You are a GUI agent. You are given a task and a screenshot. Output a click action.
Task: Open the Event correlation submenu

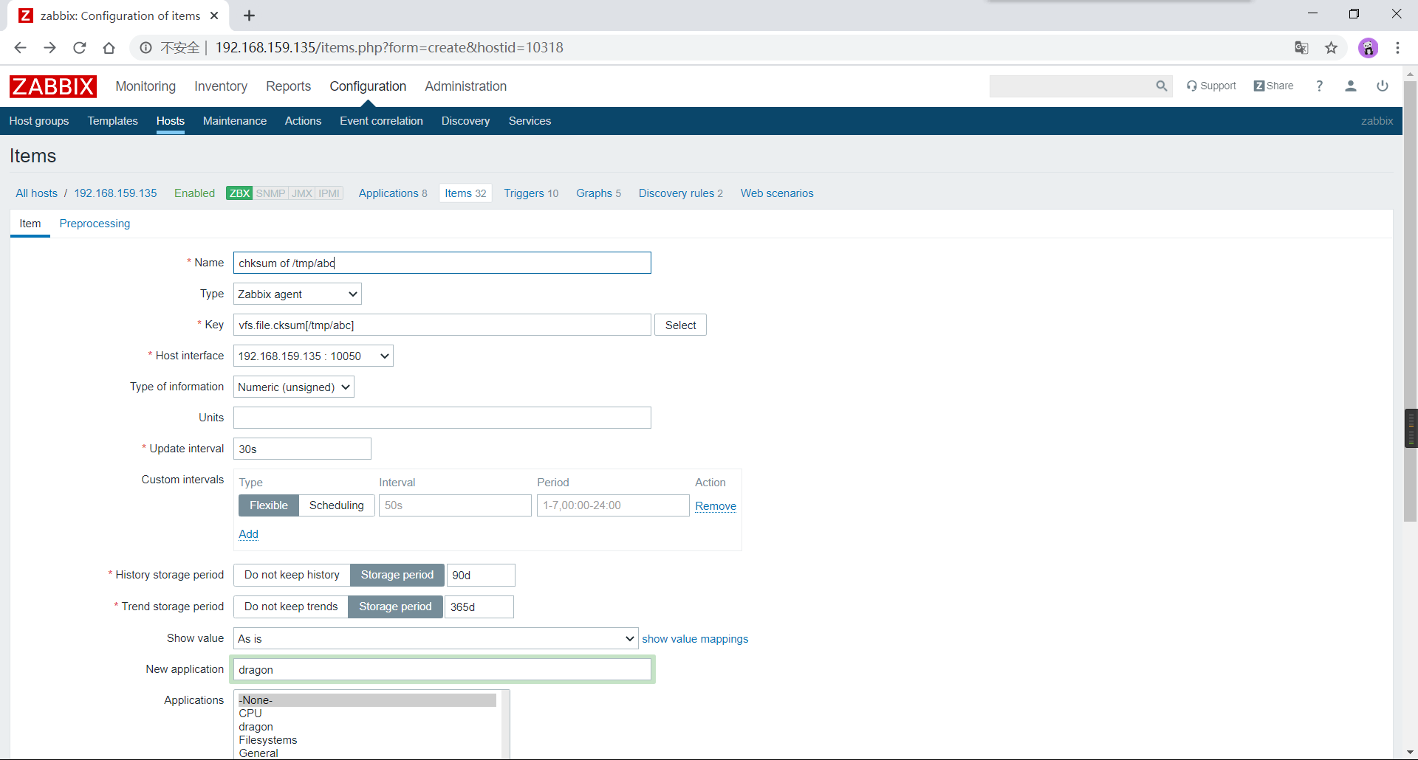381,121
